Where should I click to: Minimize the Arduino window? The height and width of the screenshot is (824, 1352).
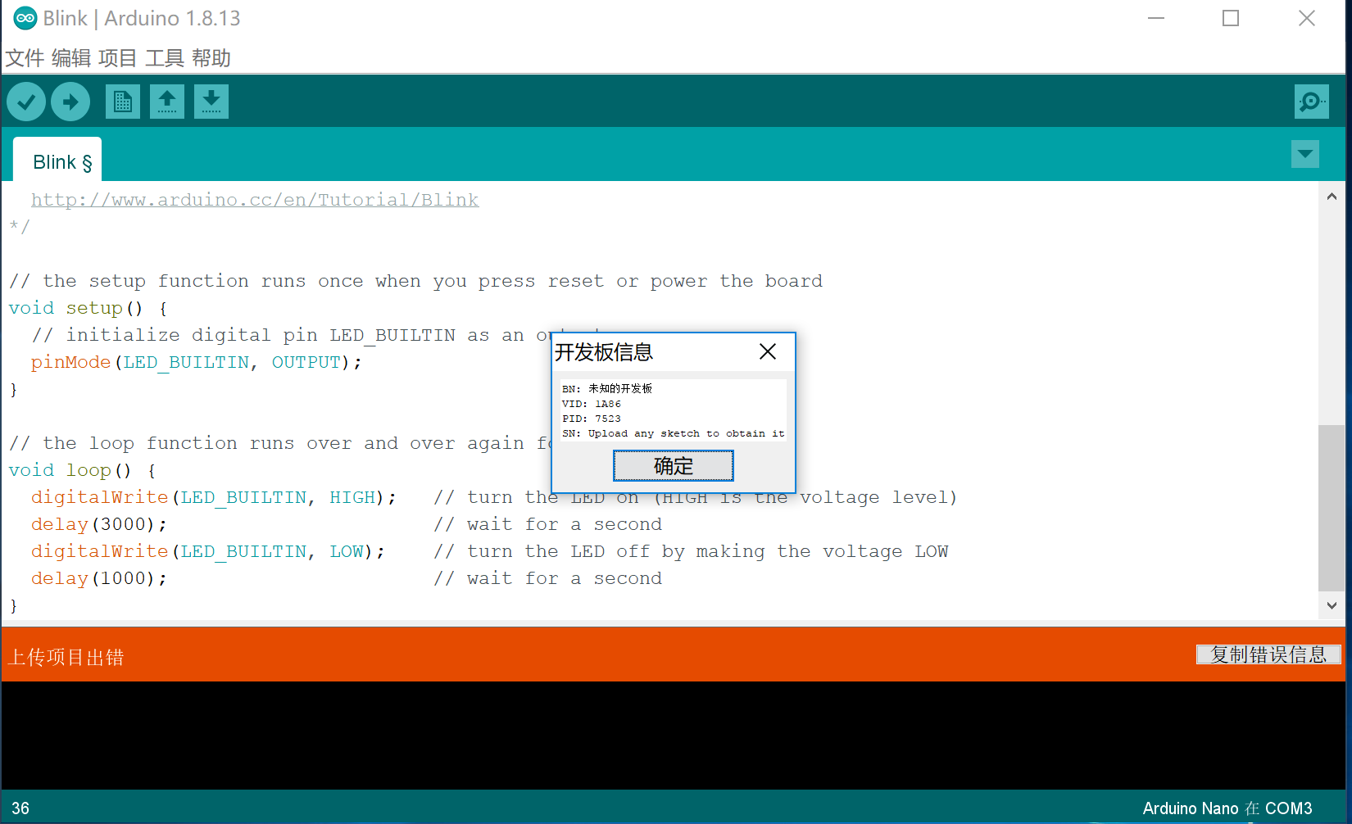(x=1156, y=18)
